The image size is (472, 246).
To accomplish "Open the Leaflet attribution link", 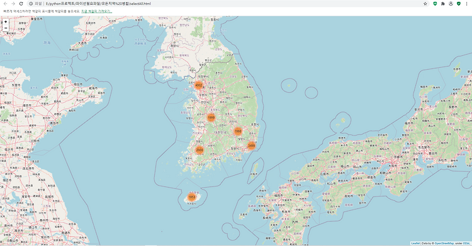I will 415,243.
